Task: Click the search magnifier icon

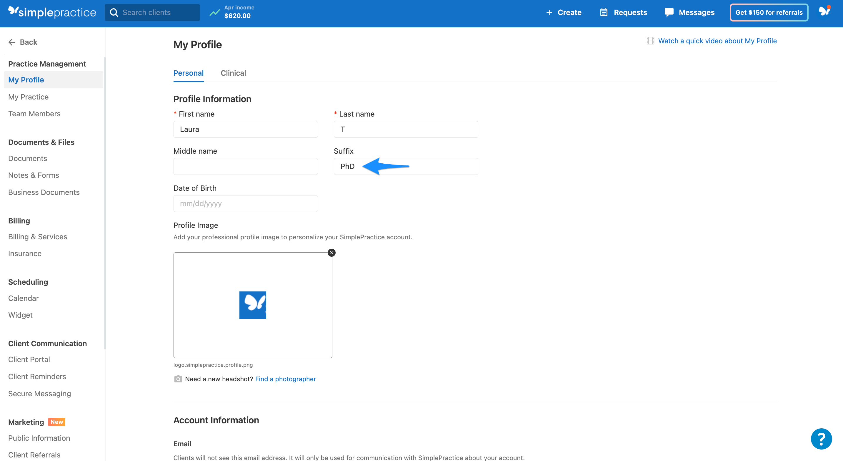Action: (x=114, y=12)
